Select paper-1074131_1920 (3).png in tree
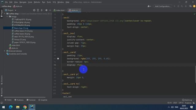 click(25, 42)
